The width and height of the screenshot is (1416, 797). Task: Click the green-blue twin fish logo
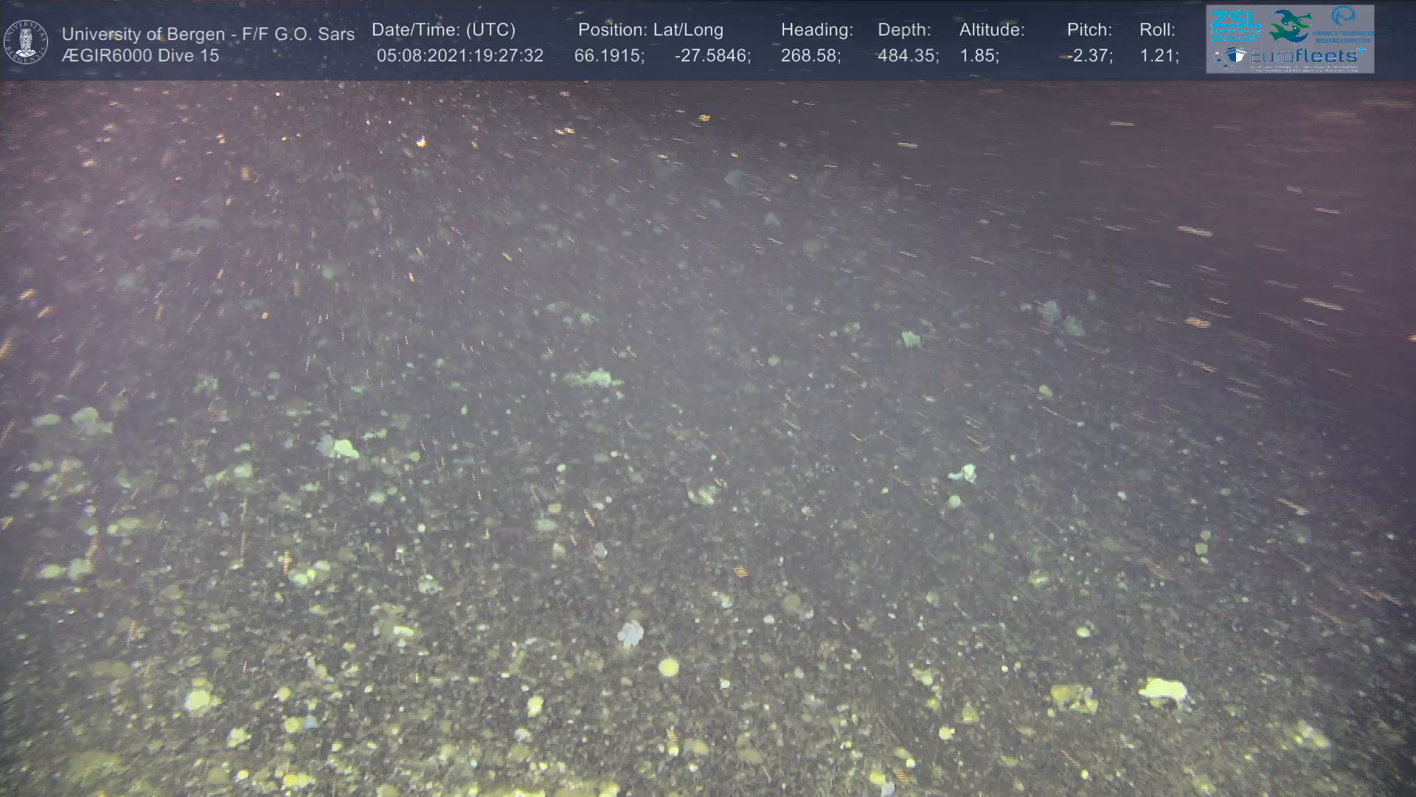pyautogui.click(x=1290, y=25)
